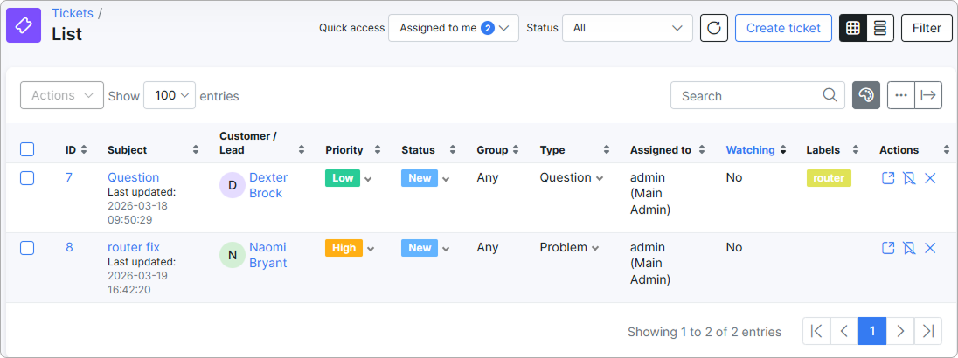Tick the select-all checkbox in header
The height and width of the screenshot is (358, 958).
[x=27, y=149]
